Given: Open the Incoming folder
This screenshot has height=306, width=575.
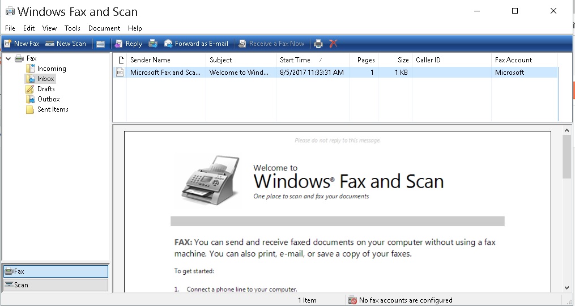Looking at the screenshot, I should pos(52,69).
